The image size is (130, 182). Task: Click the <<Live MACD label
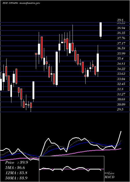tap(109, 175)
